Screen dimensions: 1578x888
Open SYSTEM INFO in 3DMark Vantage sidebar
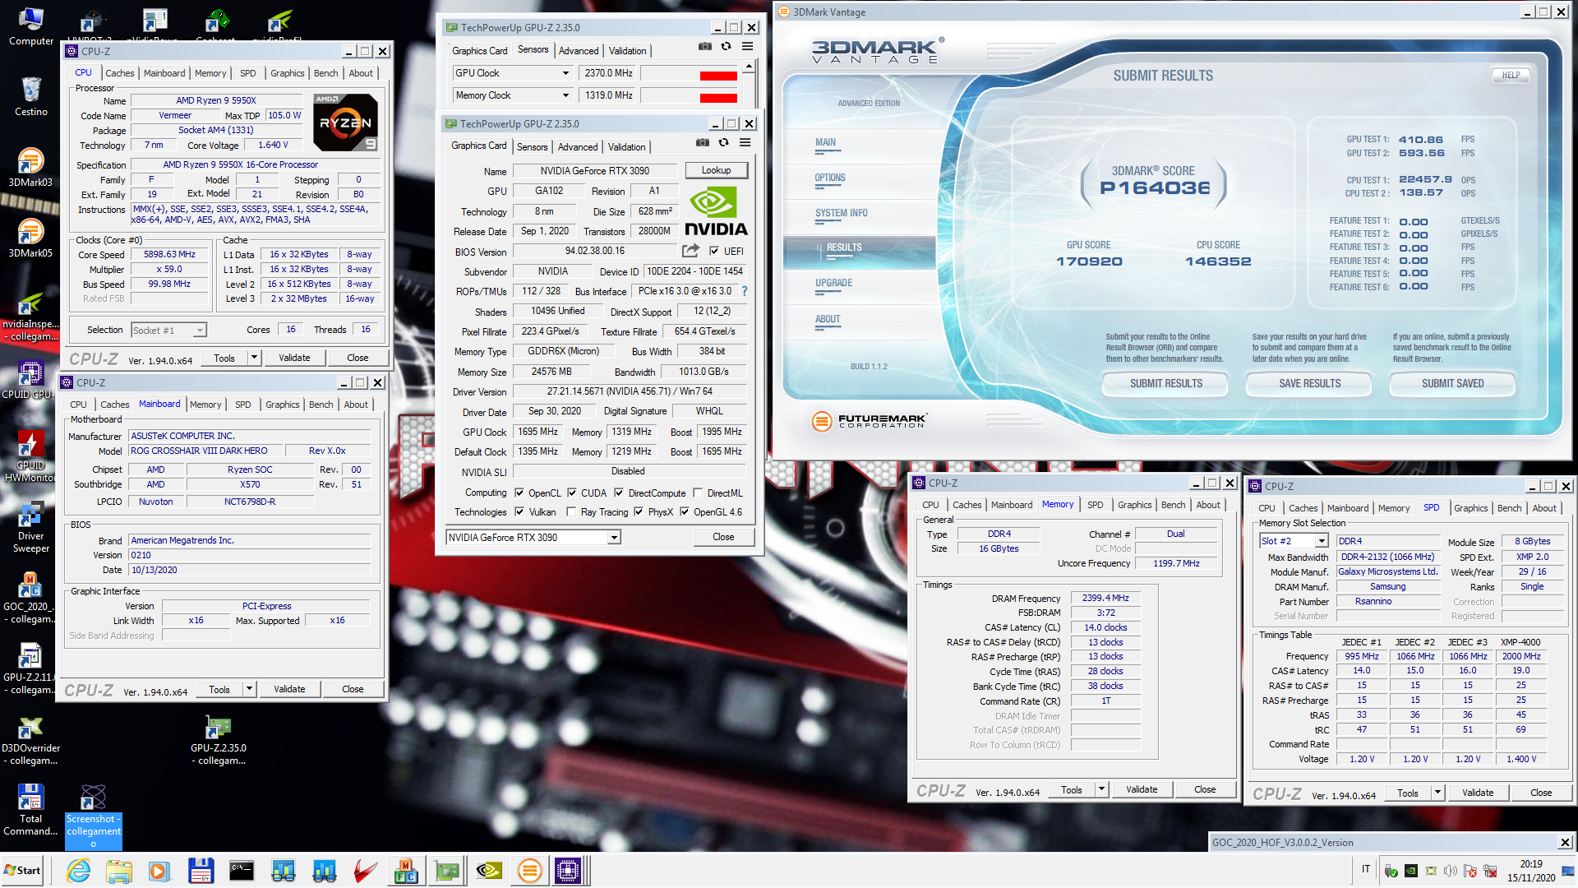click(x=841, y=213)
